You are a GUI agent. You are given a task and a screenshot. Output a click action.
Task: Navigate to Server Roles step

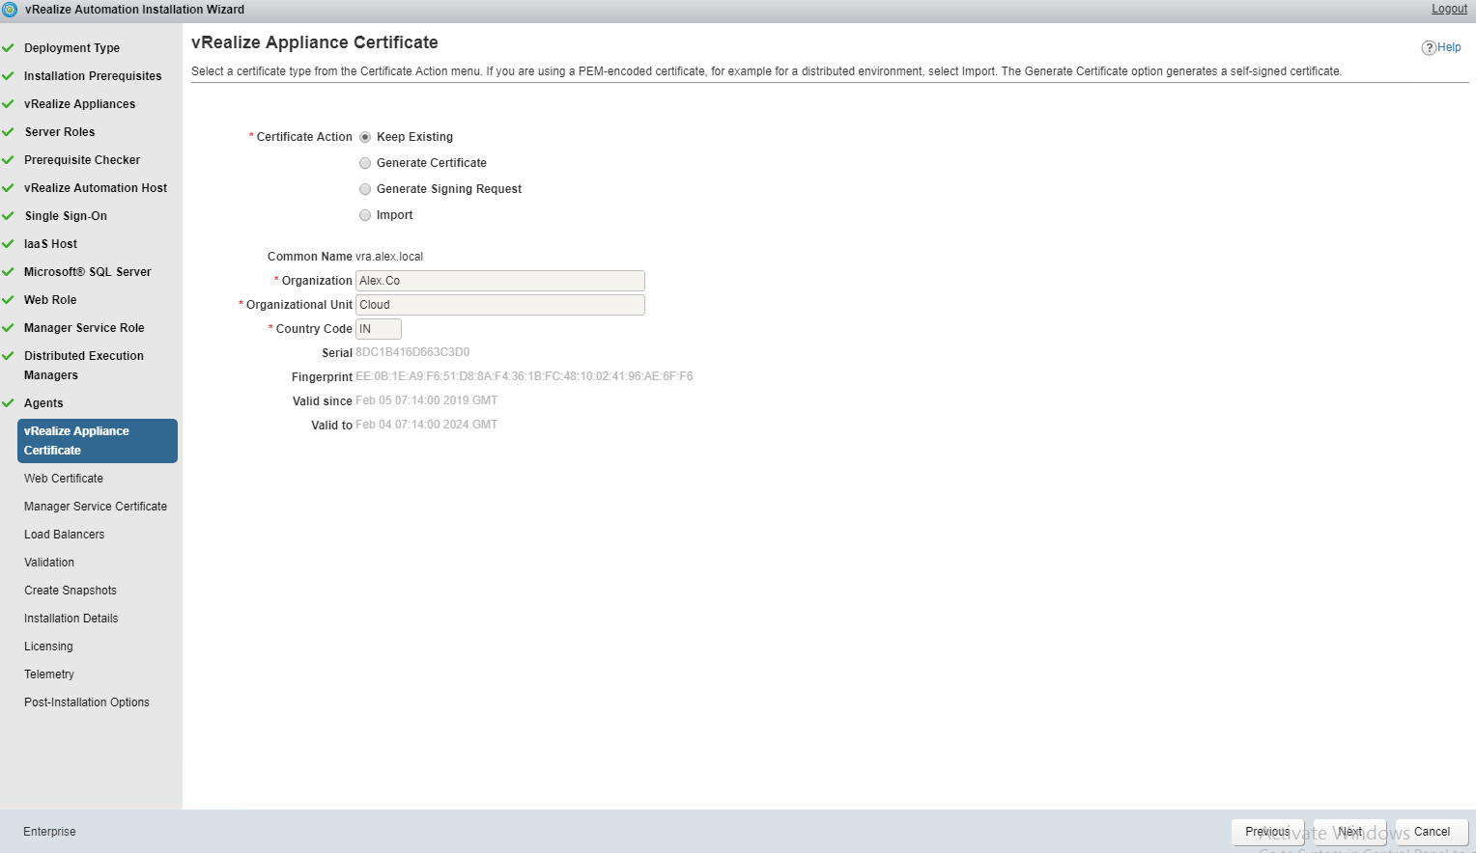coord(60,132)
